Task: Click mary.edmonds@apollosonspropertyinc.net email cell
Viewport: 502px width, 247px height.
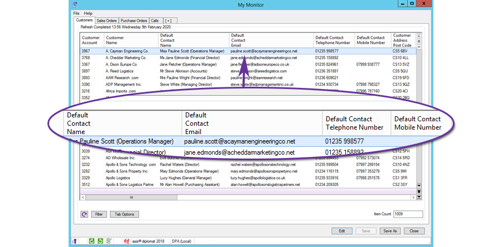Action: click(x=264, y=171)
